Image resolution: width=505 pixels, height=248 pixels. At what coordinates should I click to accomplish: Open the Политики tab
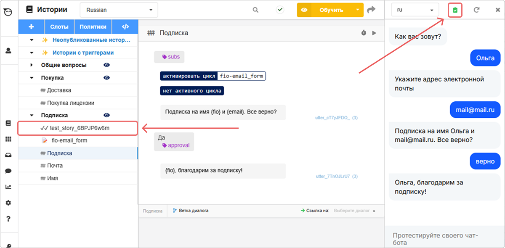93,26
